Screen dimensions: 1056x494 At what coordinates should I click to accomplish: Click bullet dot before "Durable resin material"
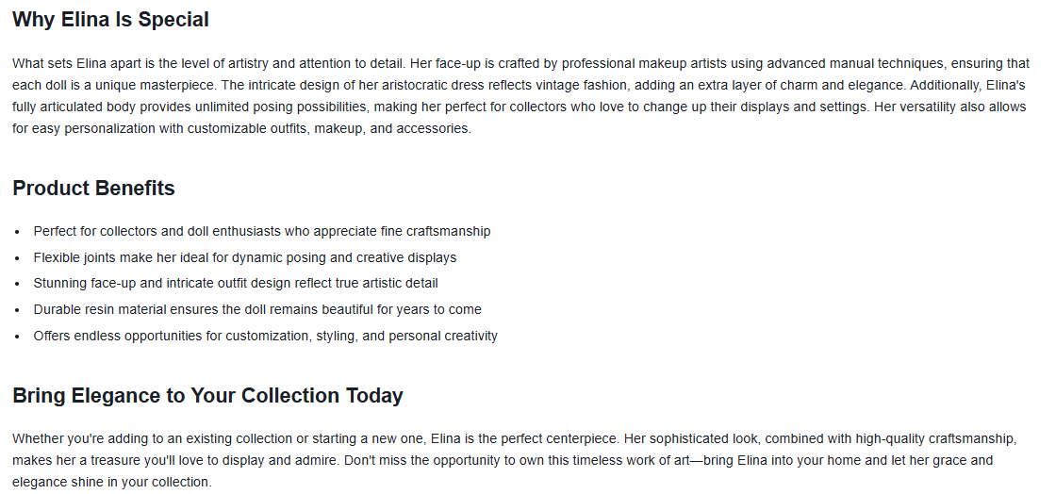tap(17, 309)
